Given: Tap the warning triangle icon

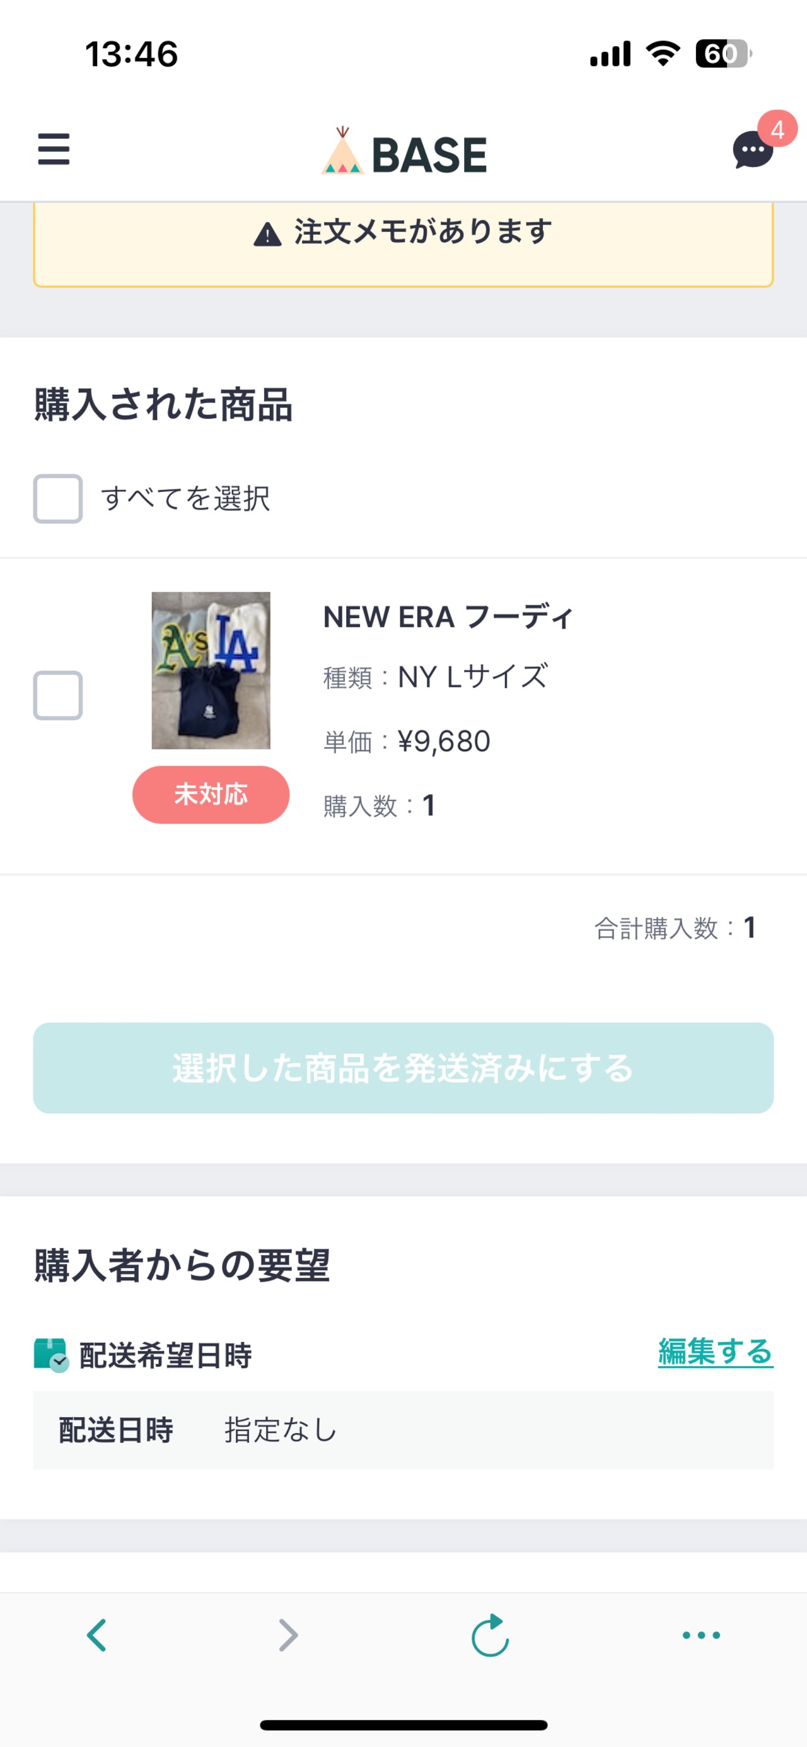Looking at the screenshot, I should tap(267, 235).
